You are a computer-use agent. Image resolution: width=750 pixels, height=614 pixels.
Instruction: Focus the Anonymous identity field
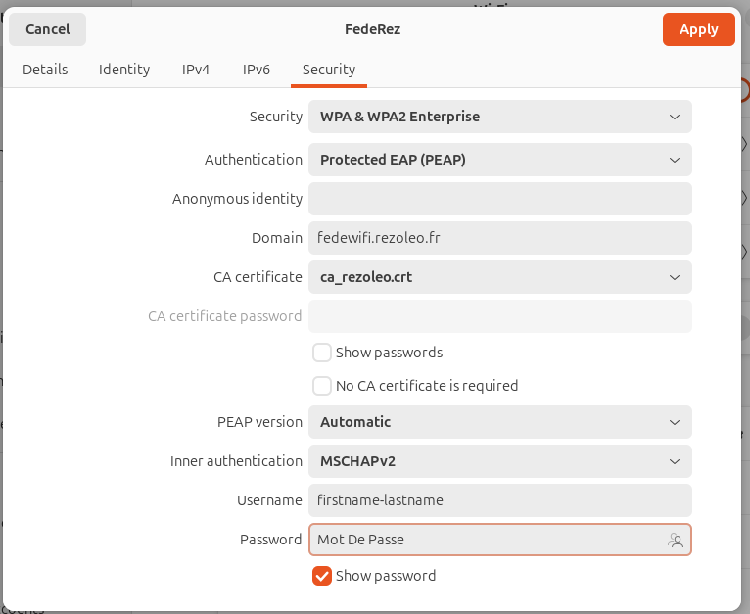point(499,199)
